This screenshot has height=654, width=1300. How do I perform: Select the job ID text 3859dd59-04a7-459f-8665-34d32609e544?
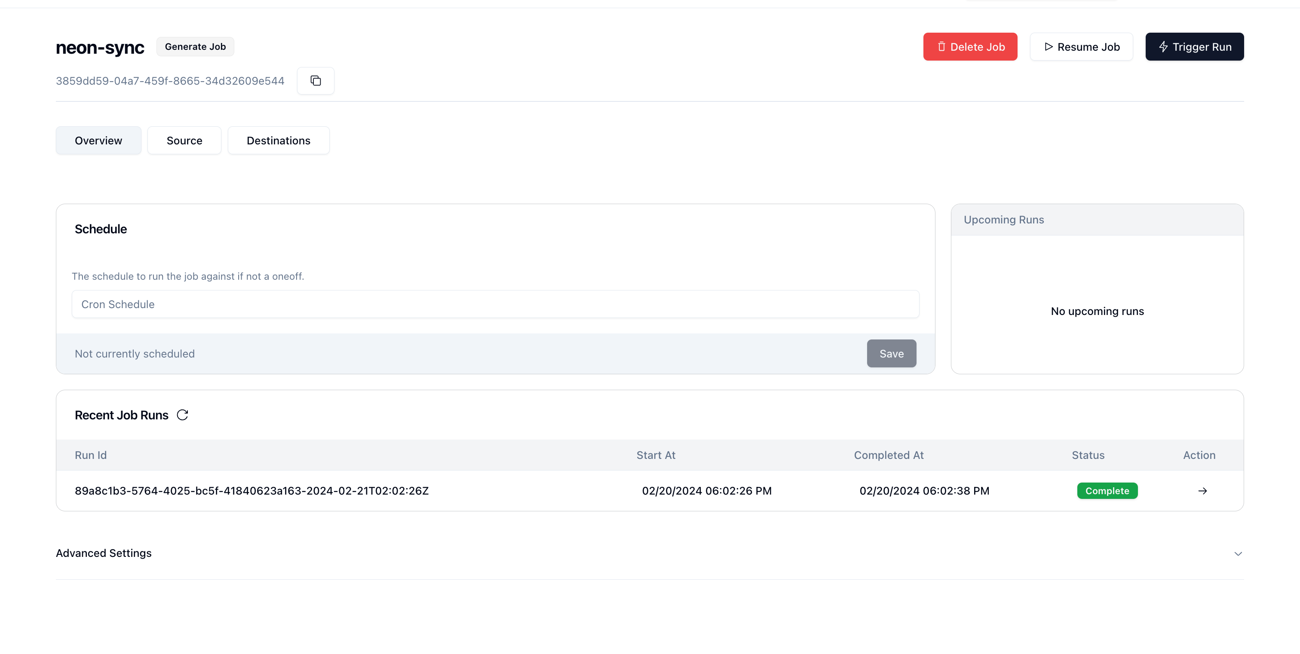coord(170,81)
